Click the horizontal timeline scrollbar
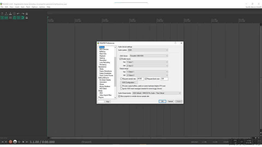 click(x=151, y=138)
